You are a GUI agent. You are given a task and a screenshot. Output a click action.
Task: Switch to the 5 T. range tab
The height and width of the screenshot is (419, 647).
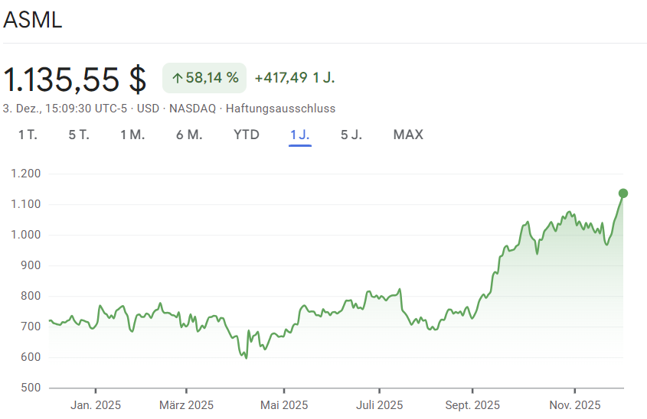(79, 135)
